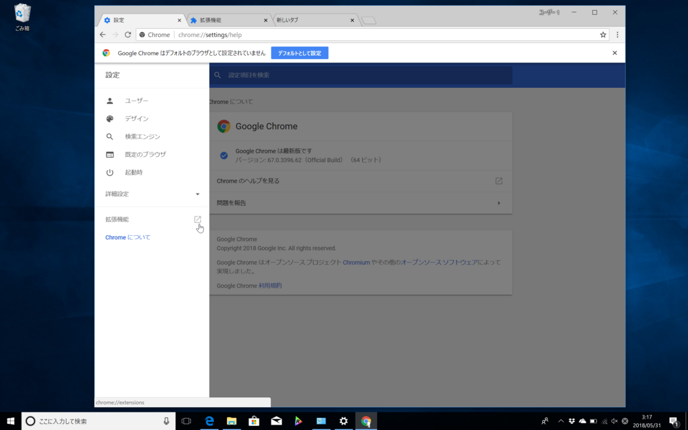Open the ごみ箱 desktop icon
Viewport: 688px width, 430px height.
(x=22, y=17)
